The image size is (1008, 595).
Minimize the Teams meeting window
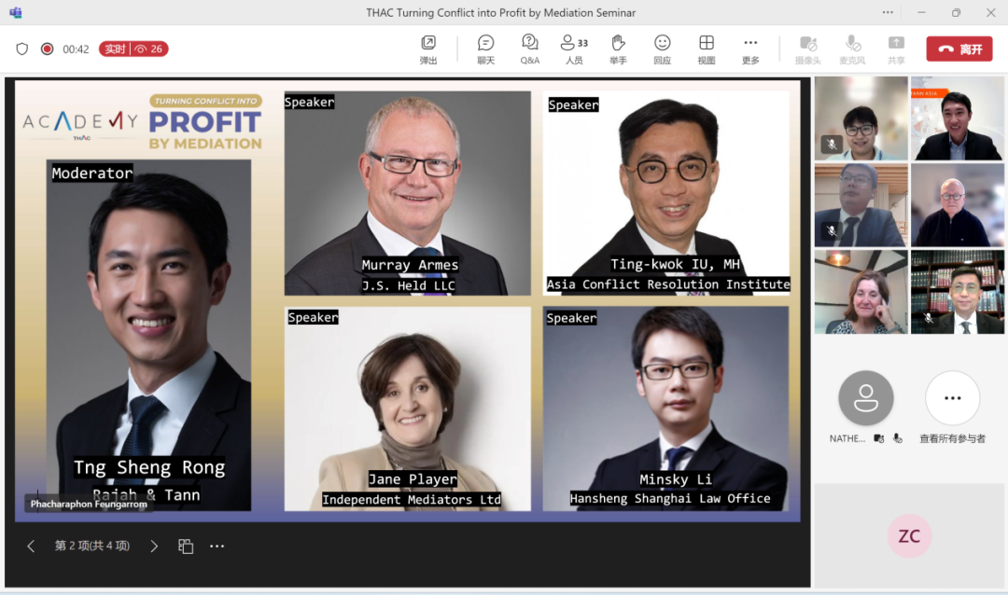921,12
